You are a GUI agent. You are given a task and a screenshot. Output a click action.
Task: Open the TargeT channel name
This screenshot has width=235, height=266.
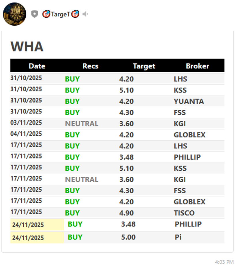[x=61, y=14]
